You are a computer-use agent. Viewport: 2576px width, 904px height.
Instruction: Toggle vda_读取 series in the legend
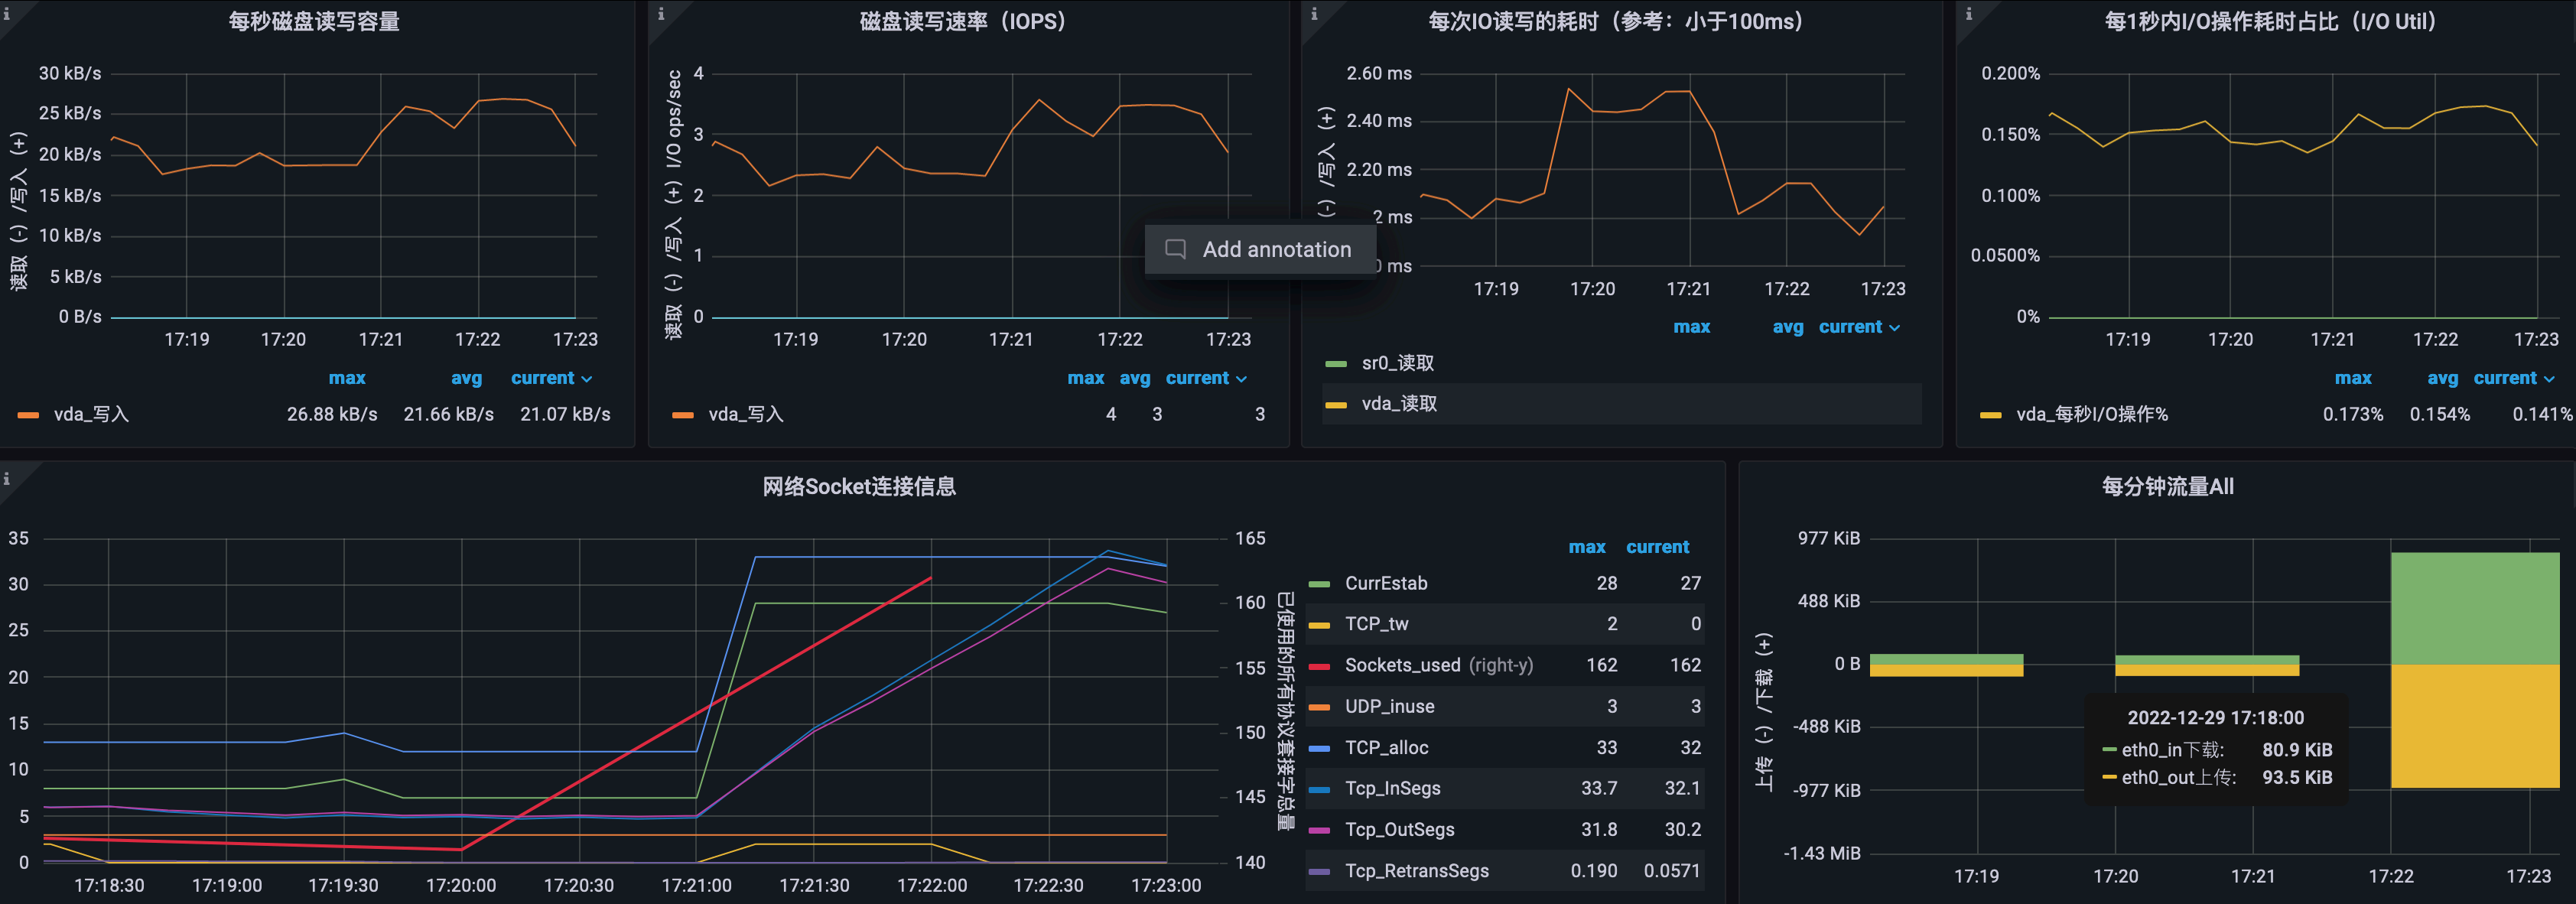click(1398, 404)
